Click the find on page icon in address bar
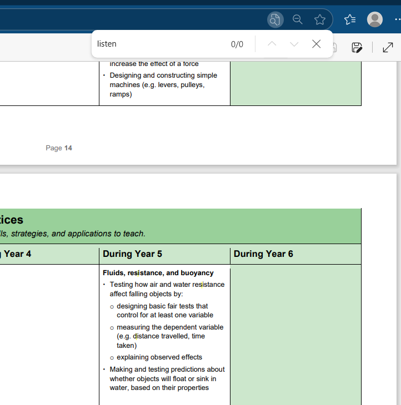The image size is (401, 405). coord(275,20)
